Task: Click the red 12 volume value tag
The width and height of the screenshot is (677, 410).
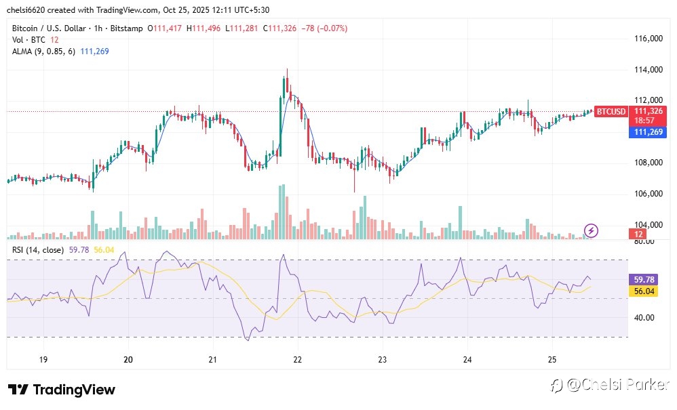Action: pos(638,234)
